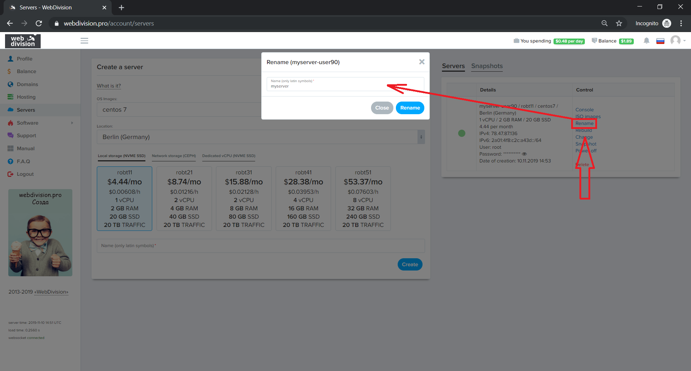691x371 pixels.
Task: Click the browser zoom magnifier icon
Action: pyautogui.click(x=604, y=23)
